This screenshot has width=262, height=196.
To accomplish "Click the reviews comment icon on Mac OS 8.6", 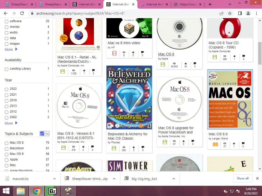I will (x=243, y=143).
